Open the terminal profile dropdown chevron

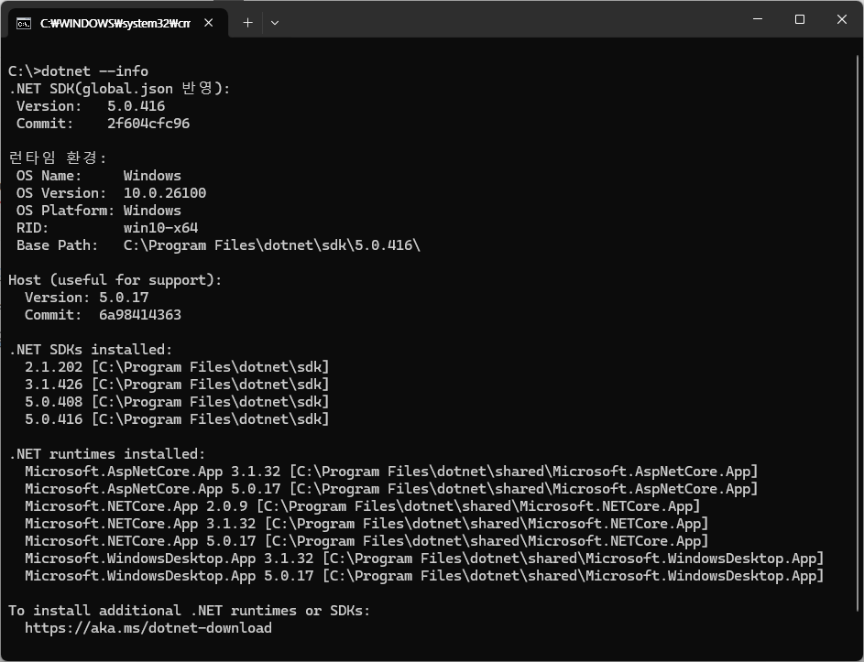click(x=275, y=23)
